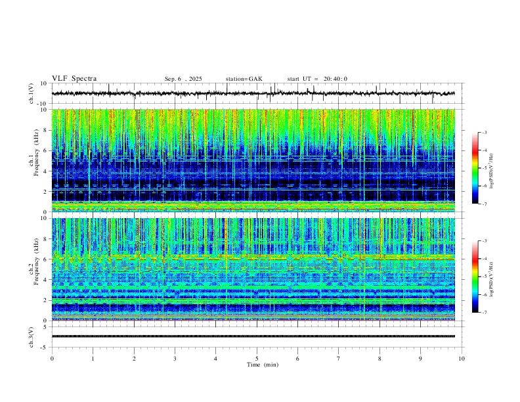Click the upper PSD color bar
The image size is (520, 402).
pos(475,168)
